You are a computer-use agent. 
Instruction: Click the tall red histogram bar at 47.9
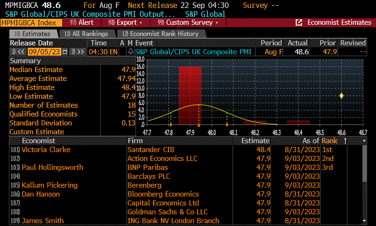pos(190,95)
